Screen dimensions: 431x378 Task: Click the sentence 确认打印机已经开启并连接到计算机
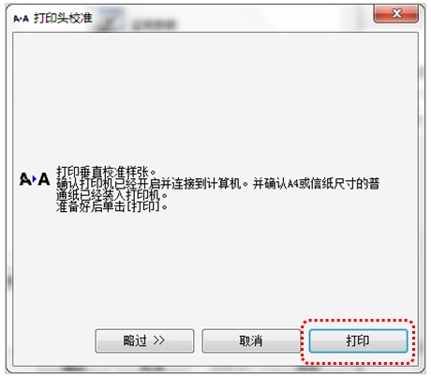point(149,184)
